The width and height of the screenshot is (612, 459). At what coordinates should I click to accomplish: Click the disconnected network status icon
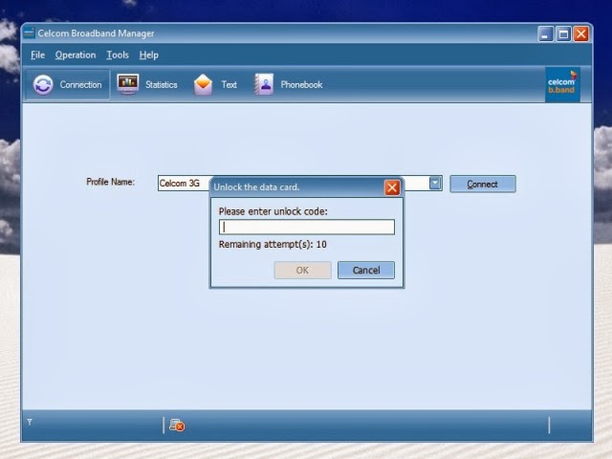point(177,425)
